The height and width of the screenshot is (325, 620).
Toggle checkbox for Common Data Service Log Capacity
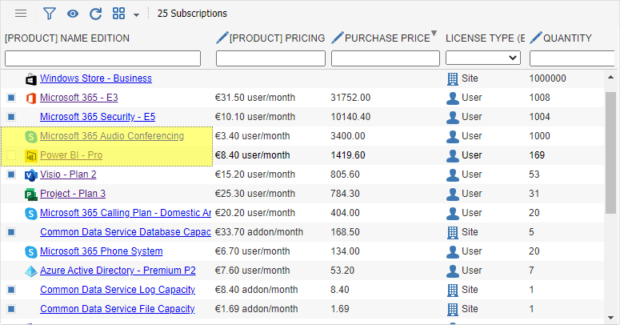click(x=11, y=290)
